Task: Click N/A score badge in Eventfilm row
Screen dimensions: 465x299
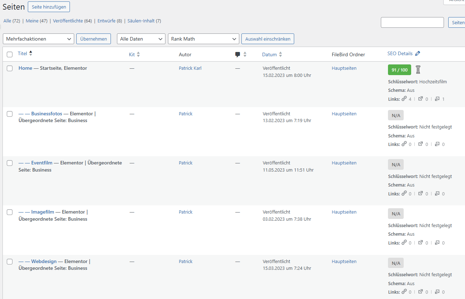Action: [396, 164]
